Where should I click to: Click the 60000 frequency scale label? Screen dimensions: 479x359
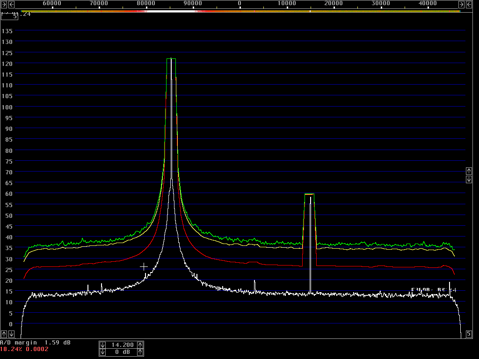coord(52,3)
